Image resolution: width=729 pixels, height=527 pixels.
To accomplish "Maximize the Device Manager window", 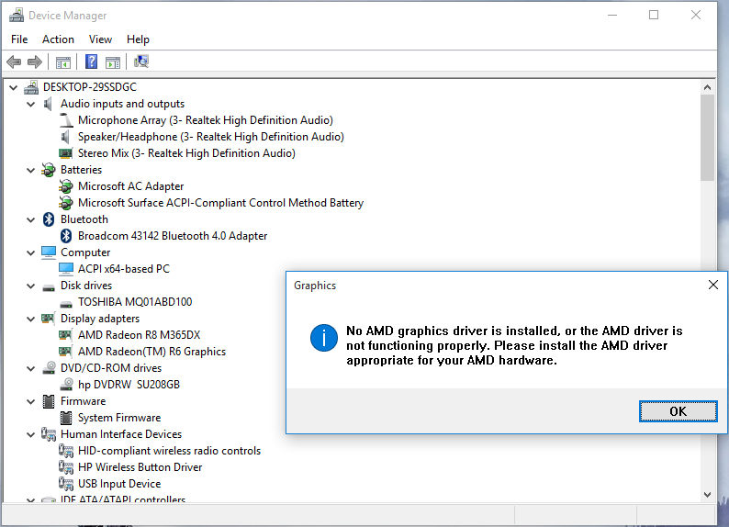I will 654,15.
